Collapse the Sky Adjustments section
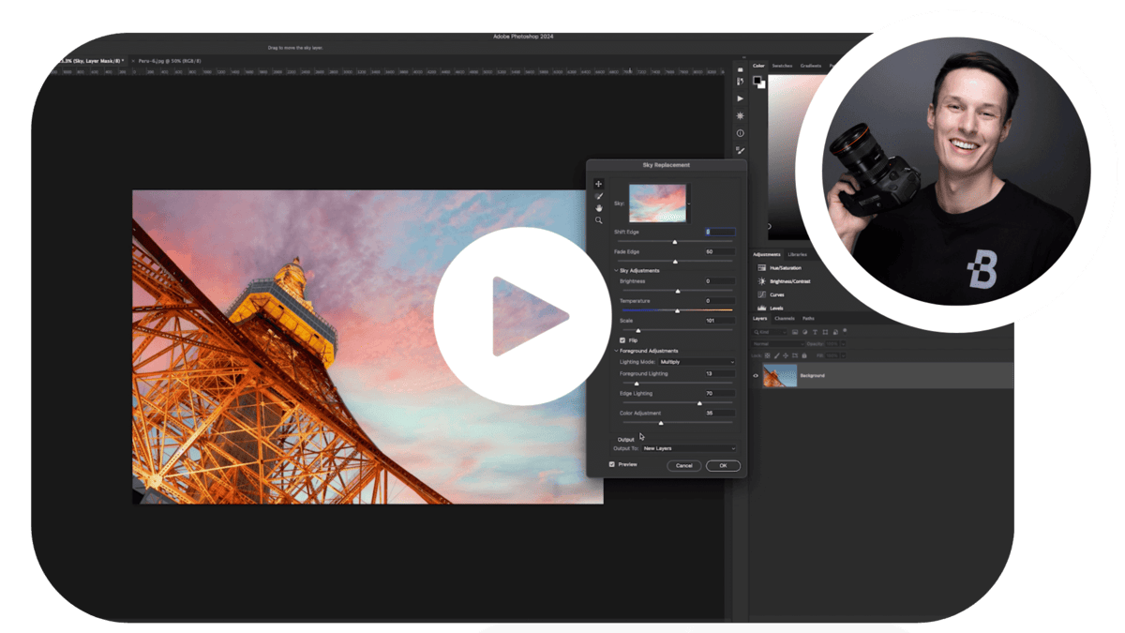The height and width of the screenshot is (633, 1125). 616,270
